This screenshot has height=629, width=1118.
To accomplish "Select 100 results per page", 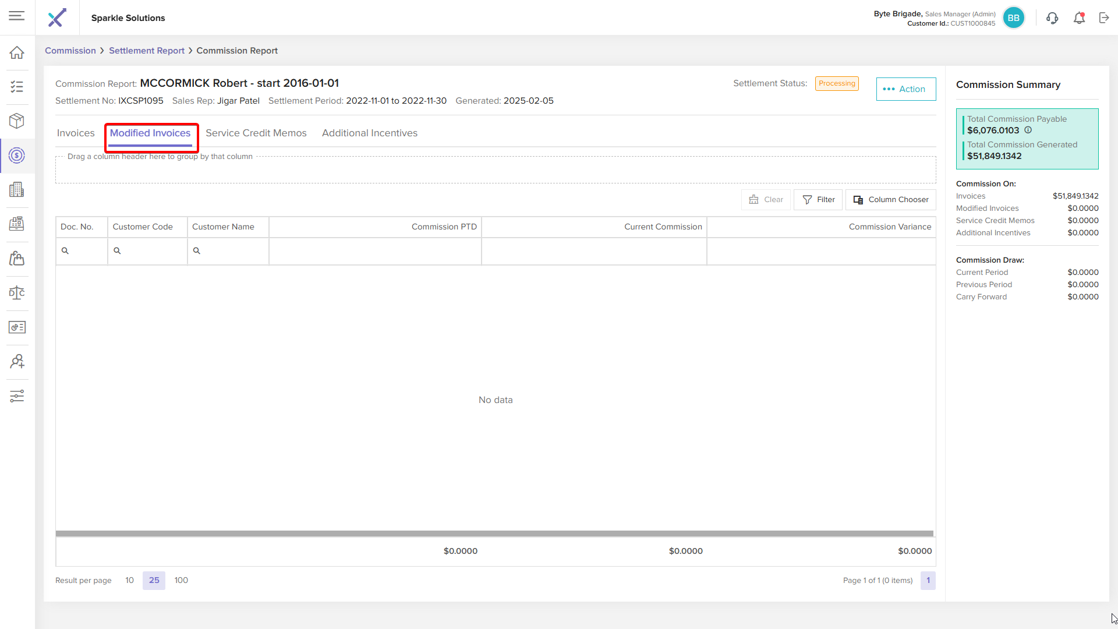I will coord(181,581).
